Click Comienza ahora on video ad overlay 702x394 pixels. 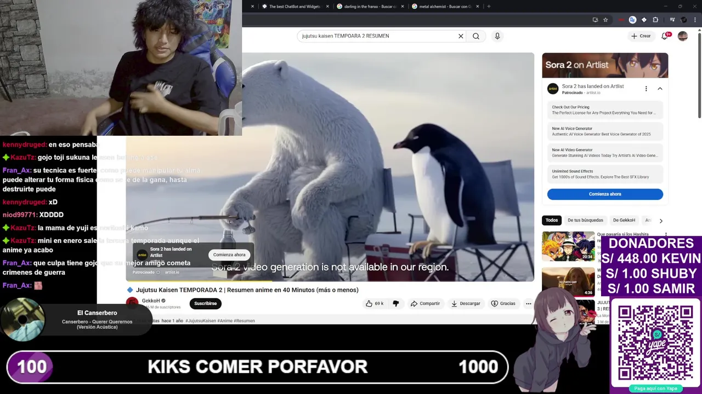point(229,255)
